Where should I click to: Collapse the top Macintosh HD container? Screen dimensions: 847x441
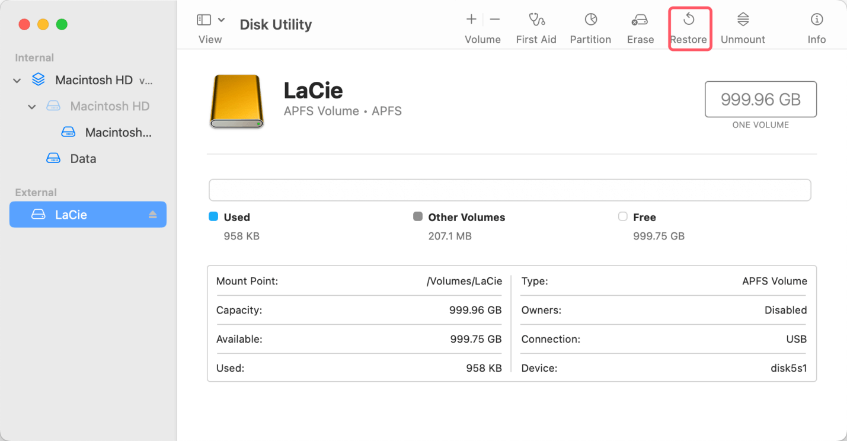pos(16,80)
